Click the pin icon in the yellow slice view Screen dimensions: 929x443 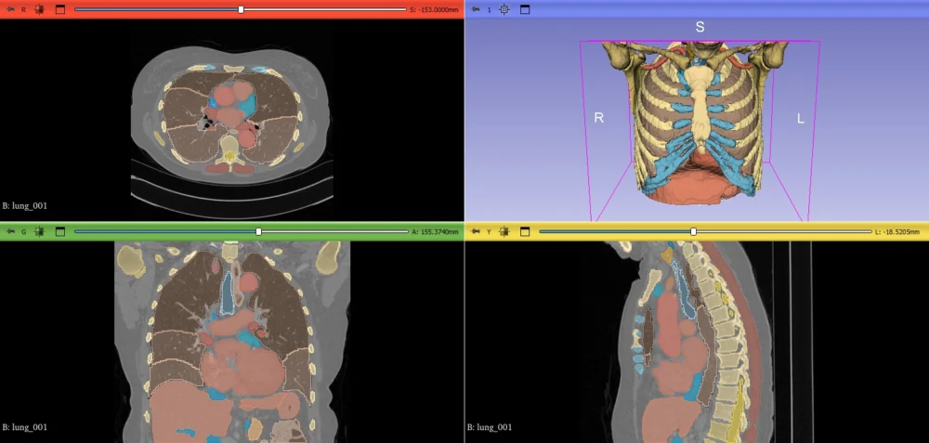[476, 231]
